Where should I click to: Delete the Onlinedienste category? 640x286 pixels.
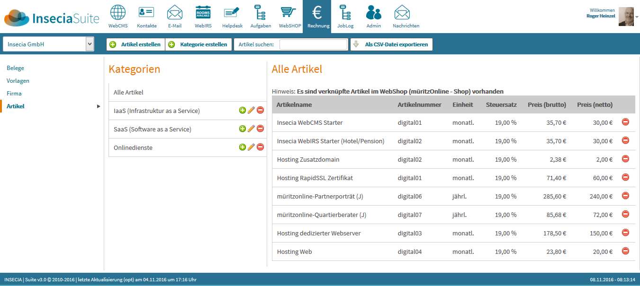(260, 147)
